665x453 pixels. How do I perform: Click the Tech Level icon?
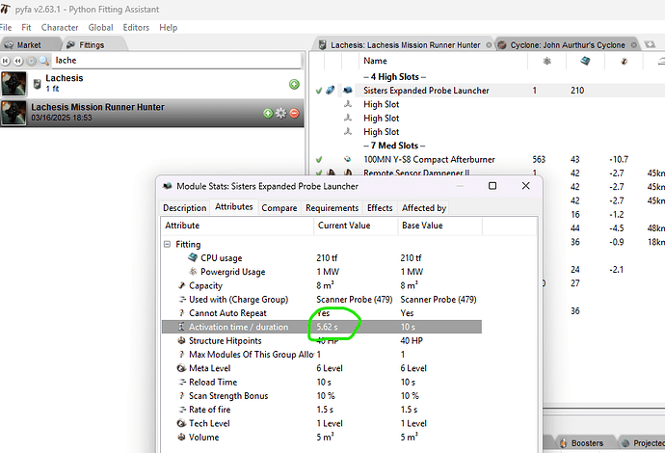pyautogui.click(x=181, y=423)
